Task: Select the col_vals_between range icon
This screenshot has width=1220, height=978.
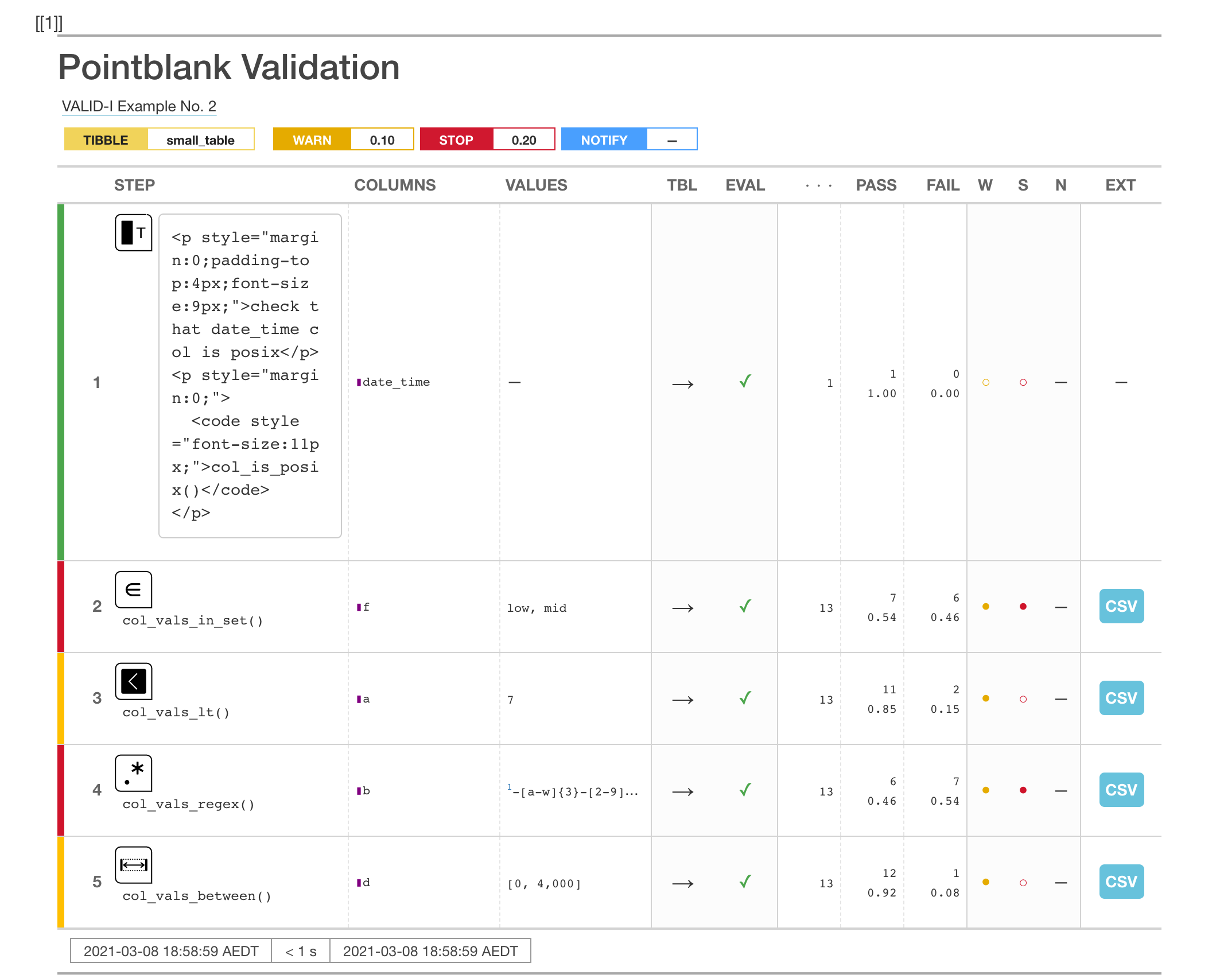Action: click(133, 865)
